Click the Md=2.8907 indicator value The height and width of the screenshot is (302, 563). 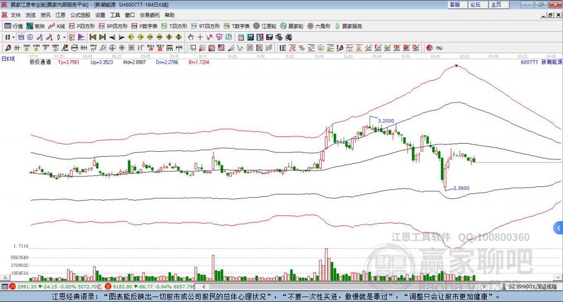pyautogui.click(x=135, y=62)
